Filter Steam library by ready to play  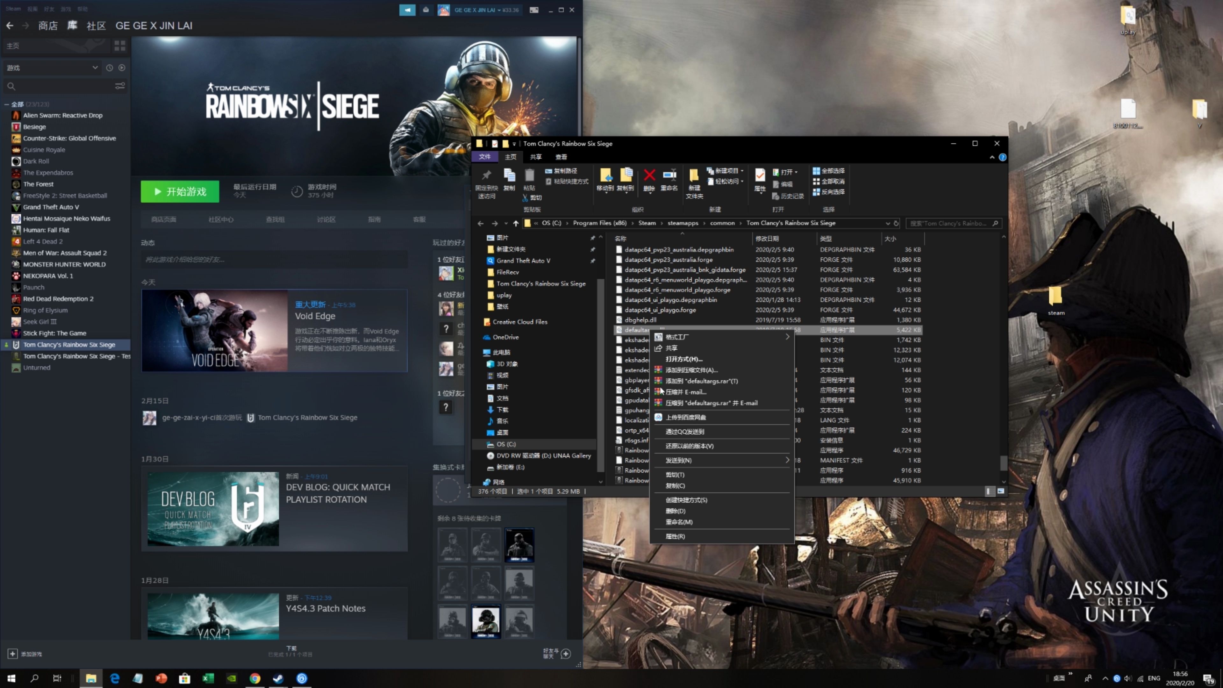tap(122, 68)
